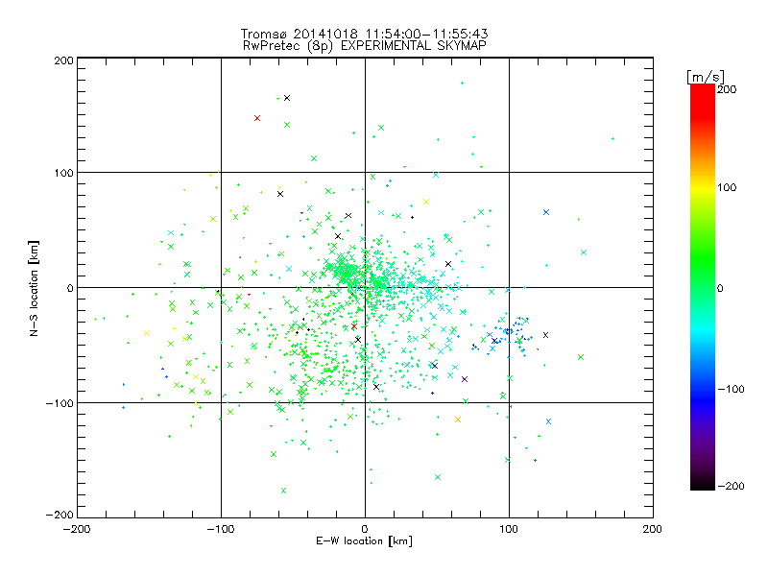Select the yellow X marker farthest west near -150 km

point(147,333)
